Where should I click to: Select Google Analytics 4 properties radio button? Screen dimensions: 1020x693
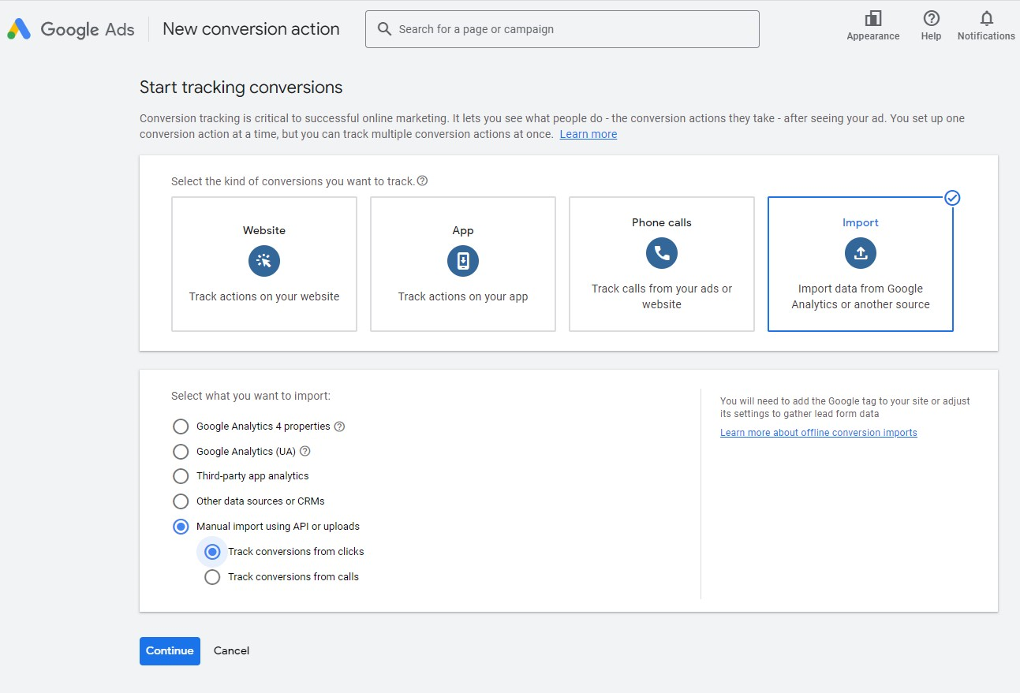pos(181,427)
